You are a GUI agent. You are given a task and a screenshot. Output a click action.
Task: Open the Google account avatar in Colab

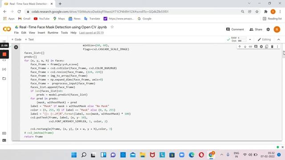[277, 29]
